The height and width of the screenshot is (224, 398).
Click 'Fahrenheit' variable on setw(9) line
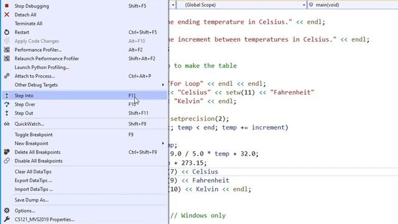coord(211,180)
